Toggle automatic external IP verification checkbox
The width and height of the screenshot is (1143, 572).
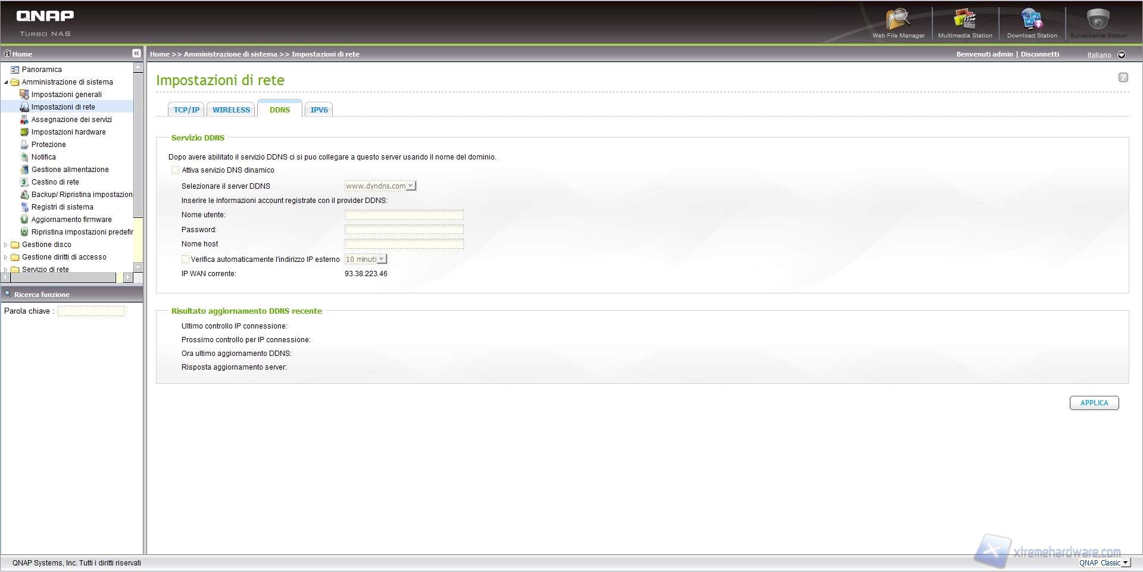point(185,260)
